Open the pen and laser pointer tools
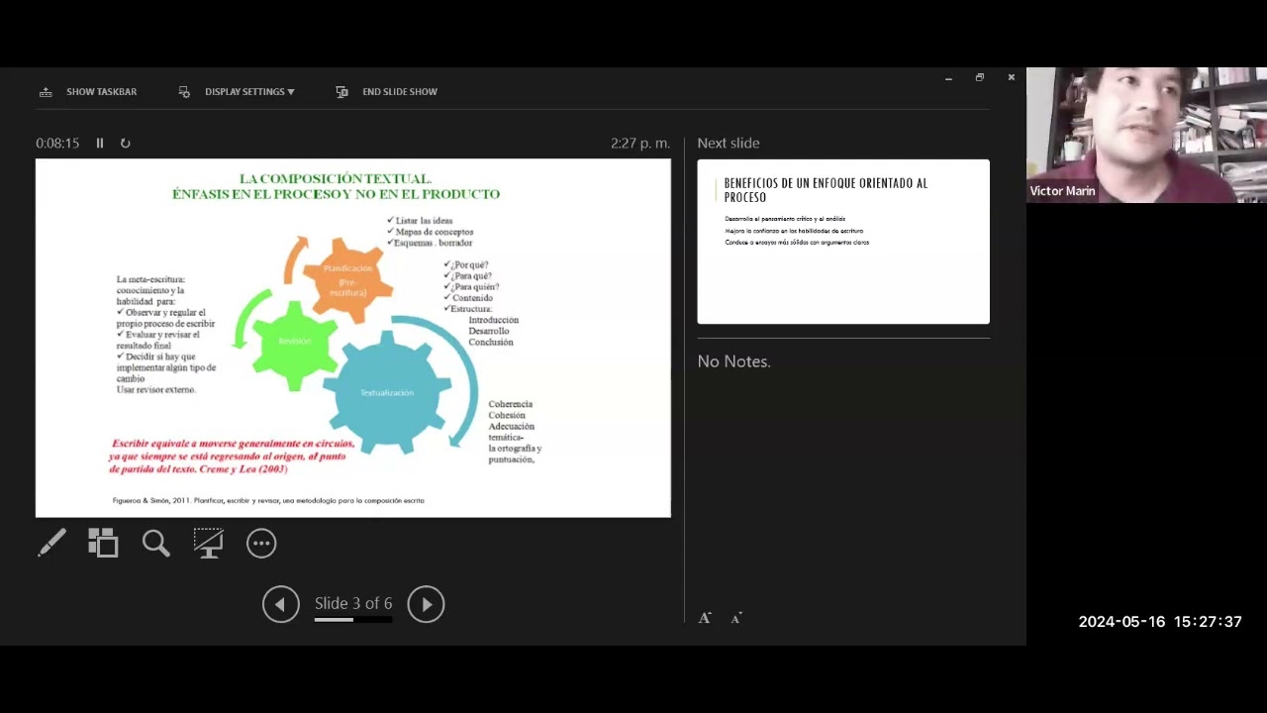The width and height of the screenshot is (1267, 713). point(51,543)
